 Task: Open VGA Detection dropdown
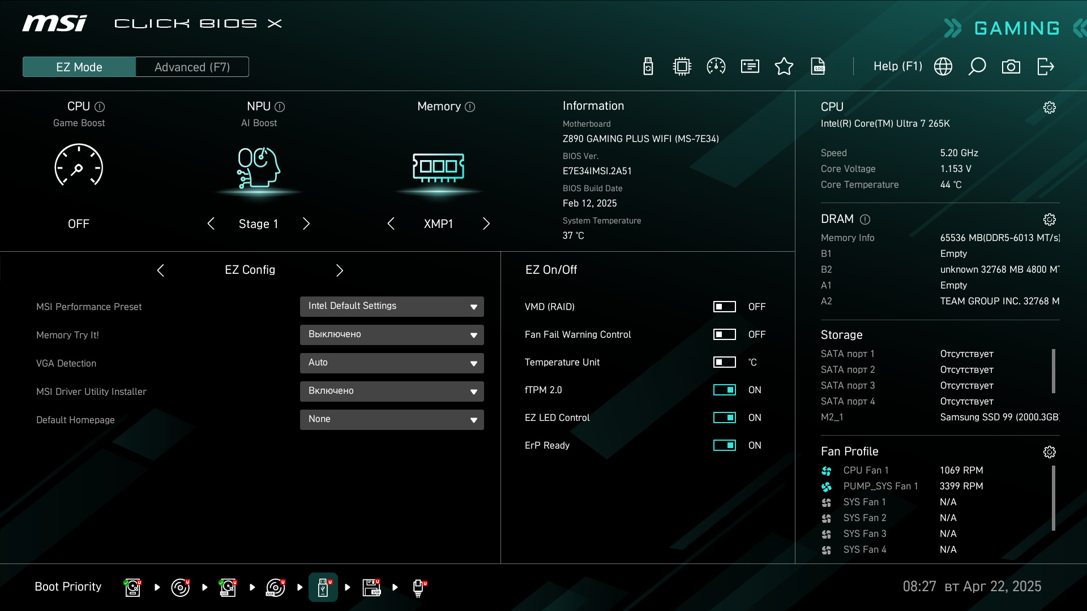(x=392, y=363)
